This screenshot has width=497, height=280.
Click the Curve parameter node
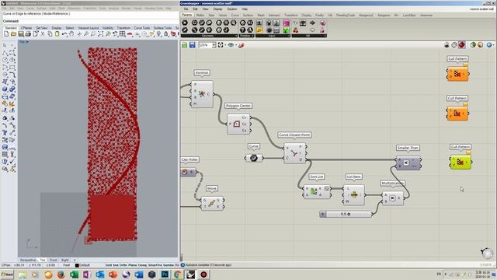254,158
